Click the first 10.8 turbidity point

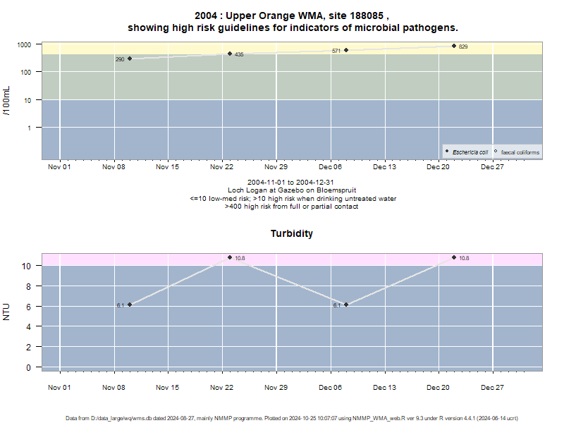coord(230,257)
